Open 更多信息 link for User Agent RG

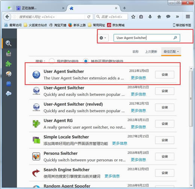[x=138, y=127]
